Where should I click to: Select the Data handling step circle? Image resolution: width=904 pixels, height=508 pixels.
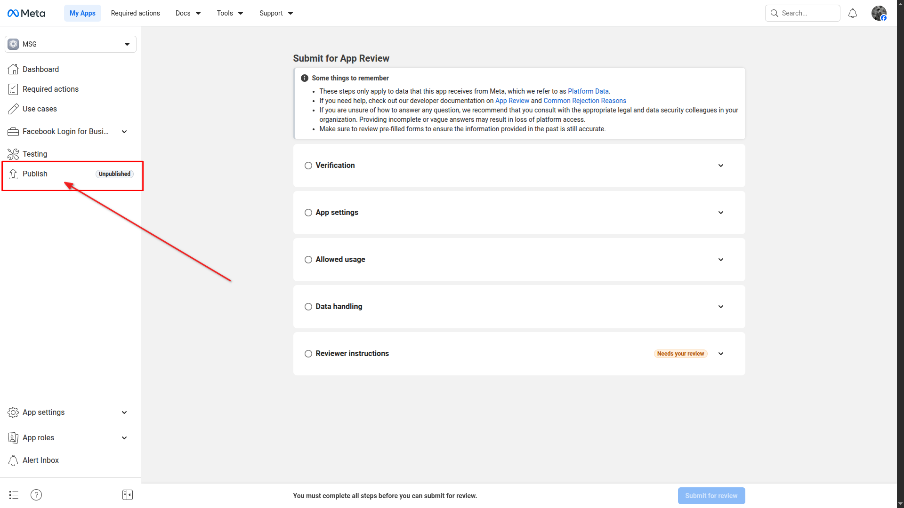308,307
